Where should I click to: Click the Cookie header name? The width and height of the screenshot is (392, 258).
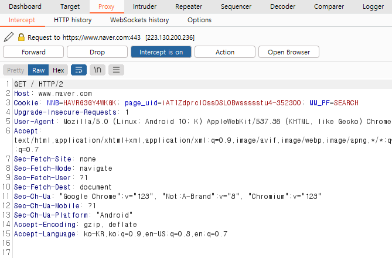(26, 103)
